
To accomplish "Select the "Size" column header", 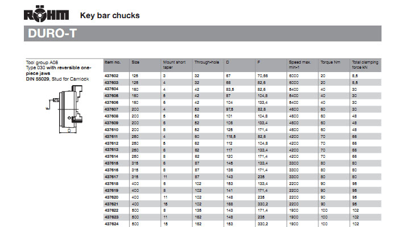I will 135,61.
